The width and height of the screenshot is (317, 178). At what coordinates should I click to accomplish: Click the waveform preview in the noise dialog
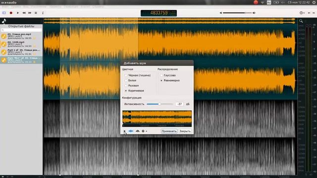157,119
